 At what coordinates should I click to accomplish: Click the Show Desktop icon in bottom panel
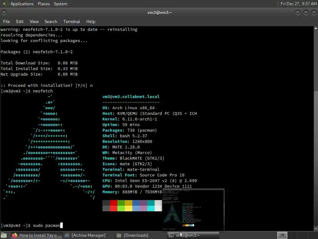(4, 235)
